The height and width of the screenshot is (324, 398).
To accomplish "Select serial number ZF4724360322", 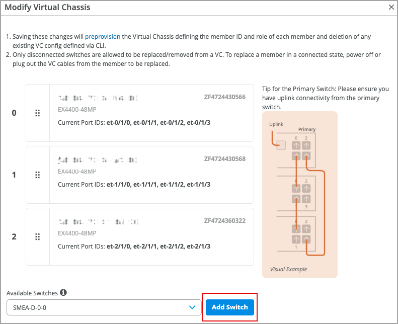I will point(224,220).
